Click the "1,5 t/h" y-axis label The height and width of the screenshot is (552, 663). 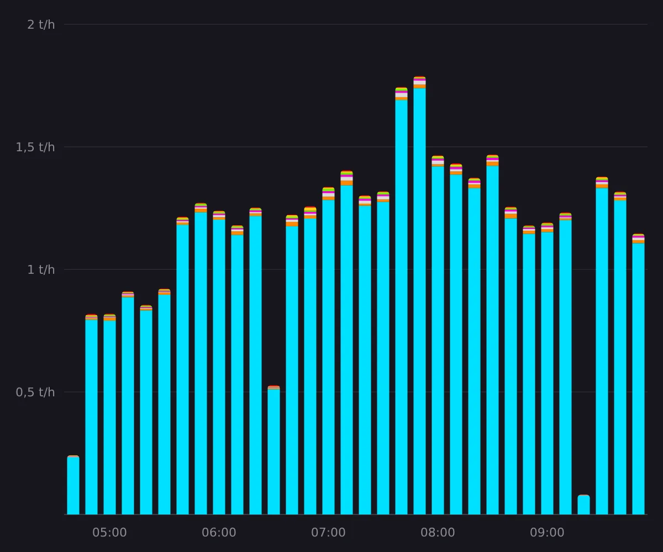[x=35, y=147]
